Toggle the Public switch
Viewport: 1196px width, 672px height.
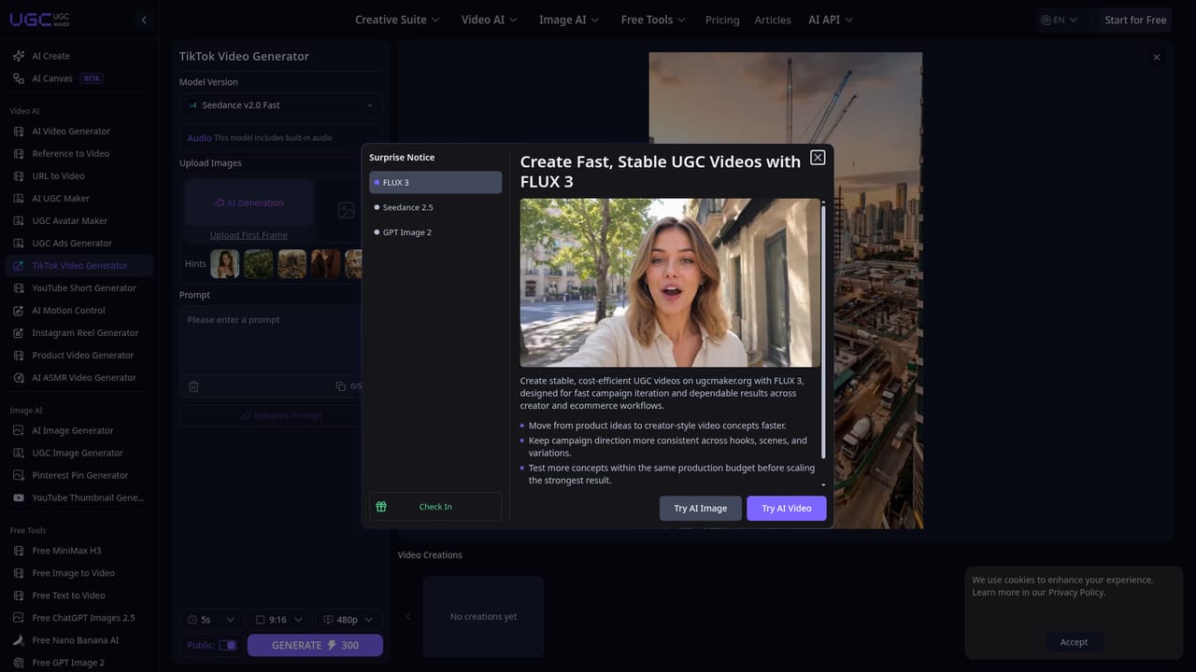[x=228, y=645]
